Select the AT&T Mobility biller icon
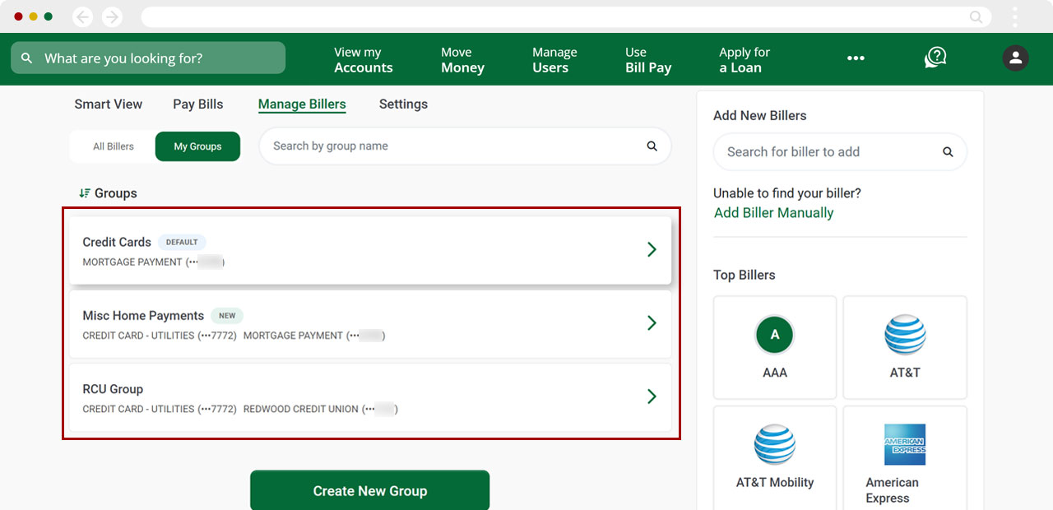1053x510 pixels. point(774,444)
